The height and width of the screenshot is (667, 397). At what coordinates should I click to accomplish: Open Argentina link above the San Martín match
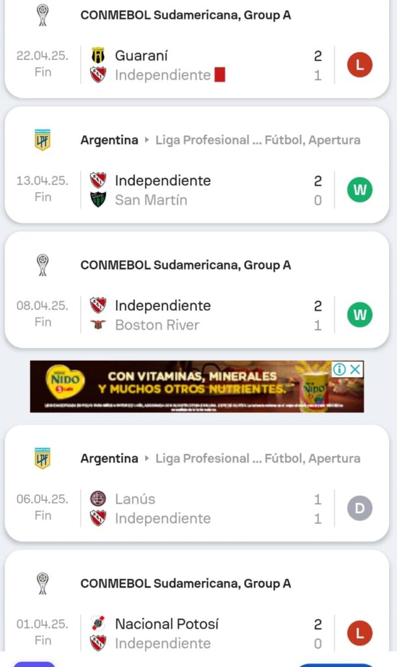pos(109,140)
